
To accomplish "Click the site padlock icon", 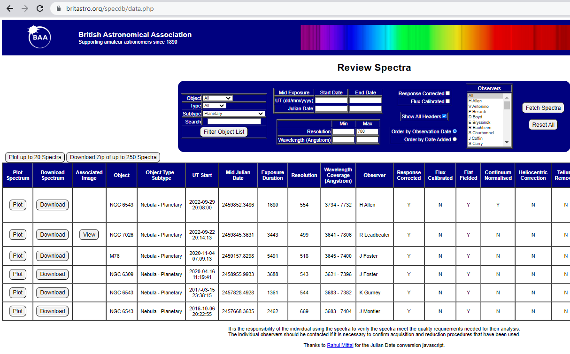I will click(59, 8).
